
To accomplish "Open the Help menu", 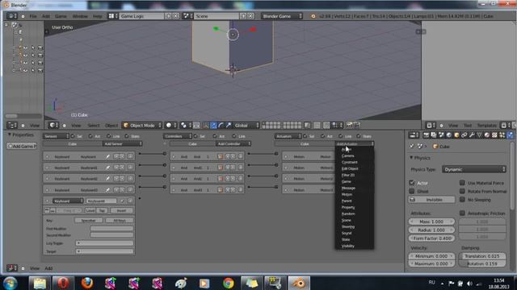I will pos(97,16).
